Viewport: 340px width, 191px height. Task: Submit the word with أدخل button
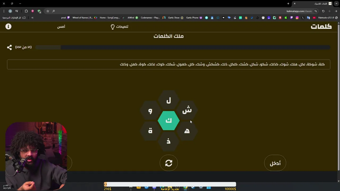[275, 163]
